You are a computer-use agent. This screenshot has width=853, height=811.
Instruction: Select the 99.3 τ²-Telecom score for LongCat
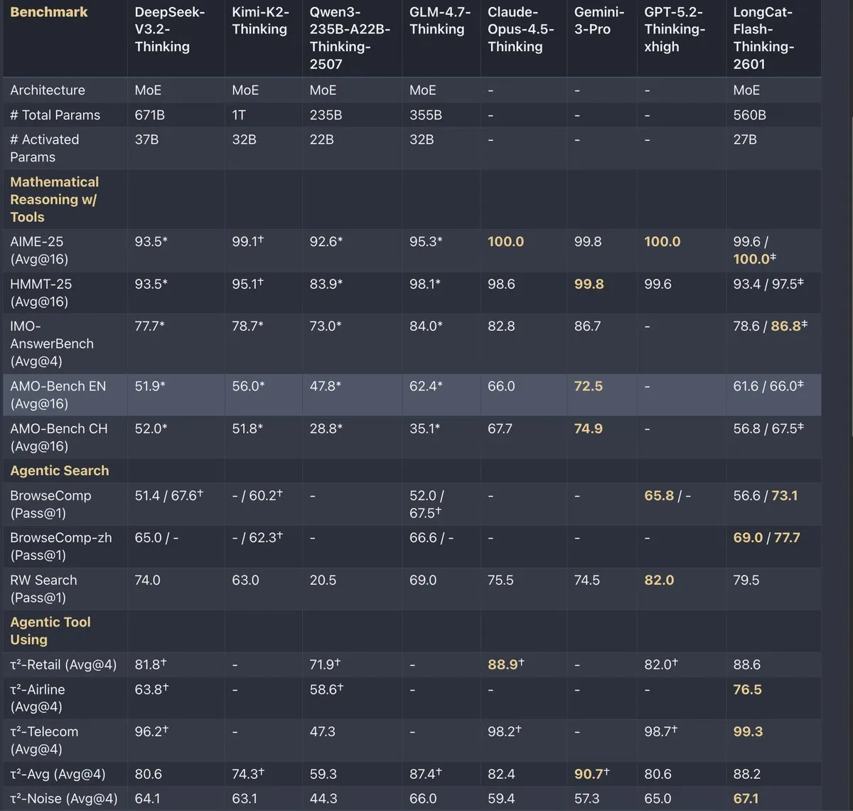748,731
